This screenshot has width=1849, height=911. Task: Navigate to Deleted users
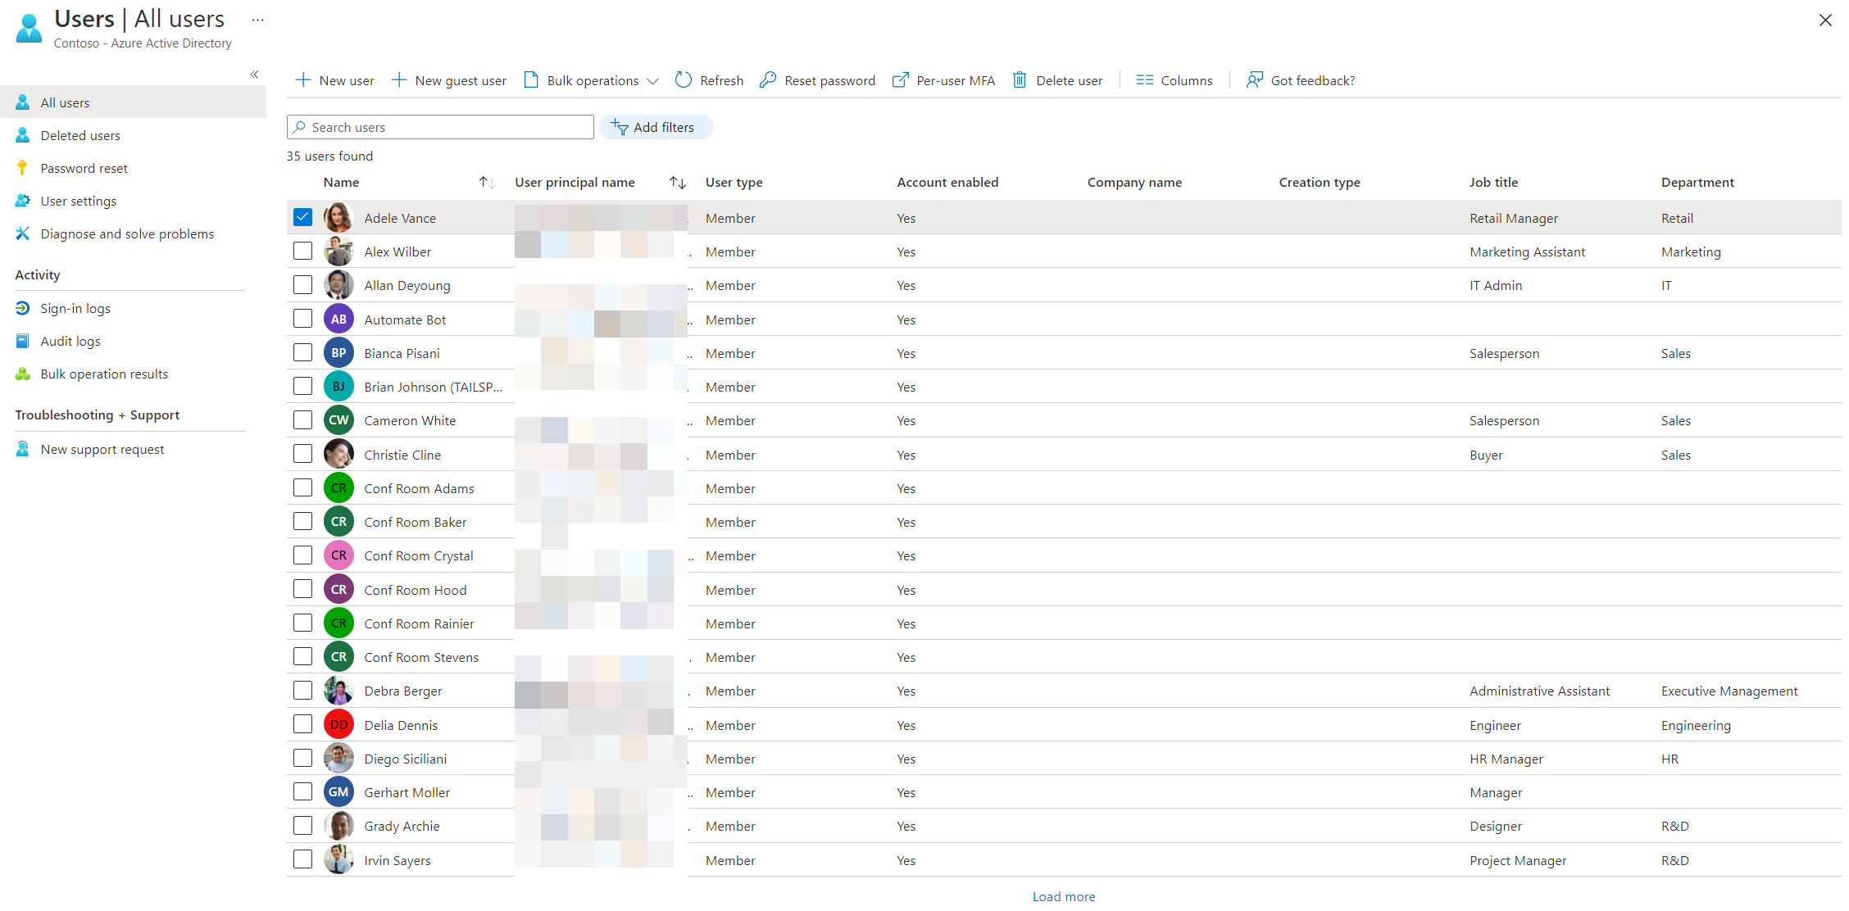[x=80, y=134]
